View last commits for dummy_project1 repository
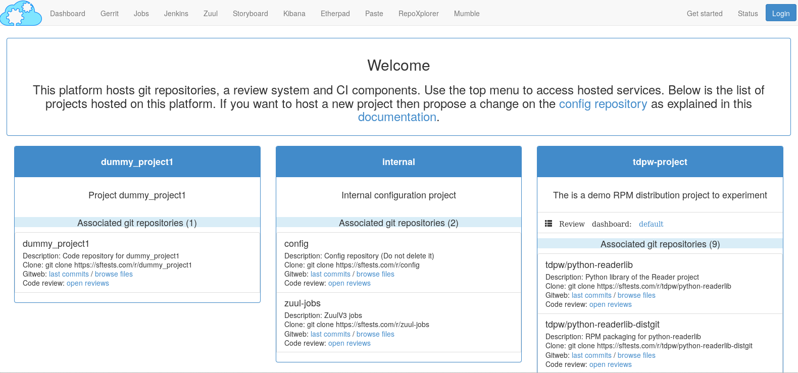The height and width of the screenshot is (373, 798). point(69,274)
